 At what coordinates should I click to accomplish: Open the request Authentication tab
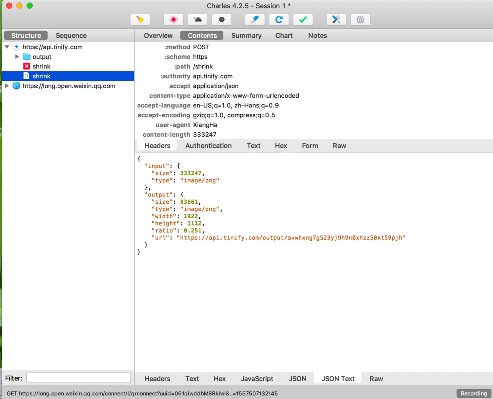point(208,146)
